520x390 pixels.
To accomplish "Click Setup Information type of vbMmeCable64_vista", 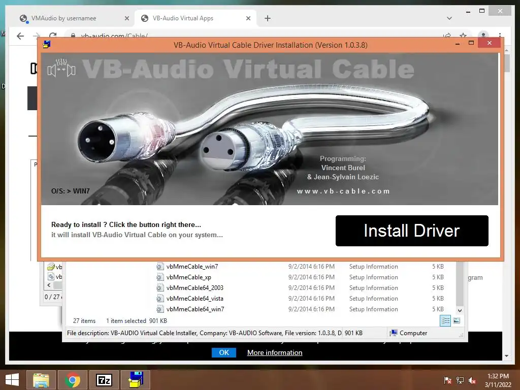I will (373, 298).
